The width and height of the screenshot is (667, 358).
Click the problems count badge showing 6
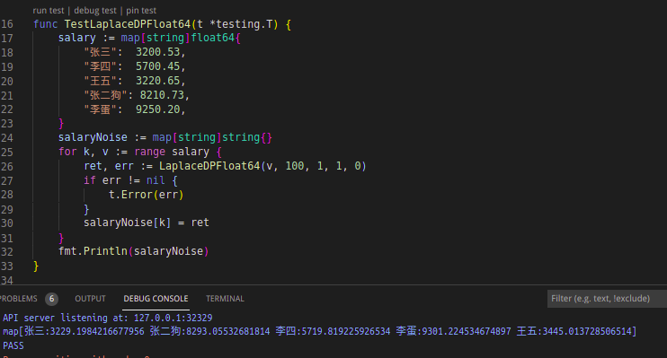pos(51,299)
